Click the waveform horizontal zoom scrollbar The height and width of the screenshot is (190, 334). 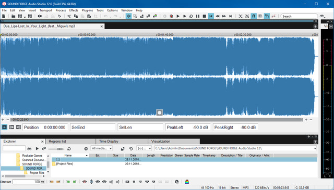coord(157,120)
